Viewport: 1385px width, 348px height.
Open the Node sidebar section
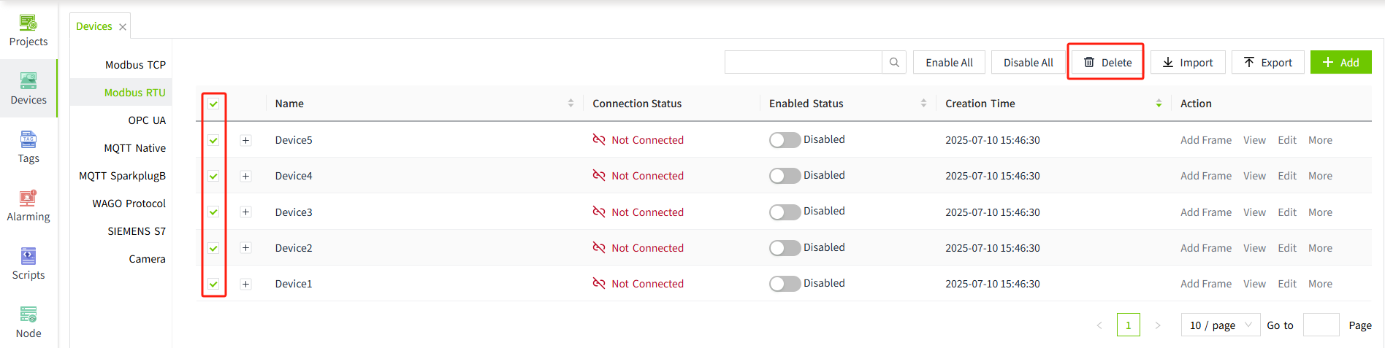[28, 322]
